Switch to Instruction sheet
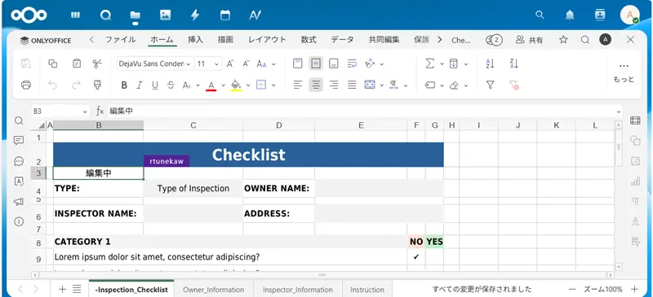 366,290
